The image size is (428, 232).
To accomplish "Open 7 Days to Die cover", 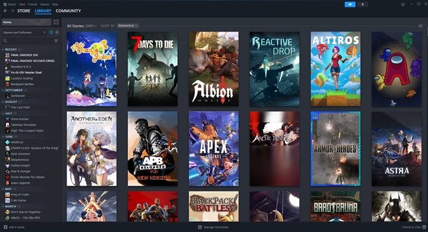I will pos(153,69).
